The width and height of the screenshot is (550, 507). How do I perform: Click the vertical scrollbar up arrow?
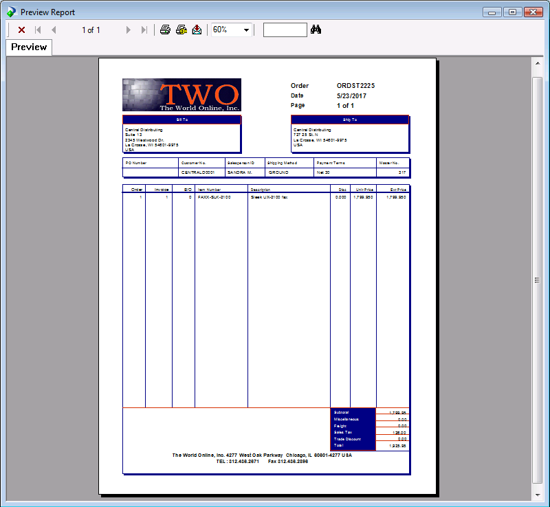coord(538,64)
